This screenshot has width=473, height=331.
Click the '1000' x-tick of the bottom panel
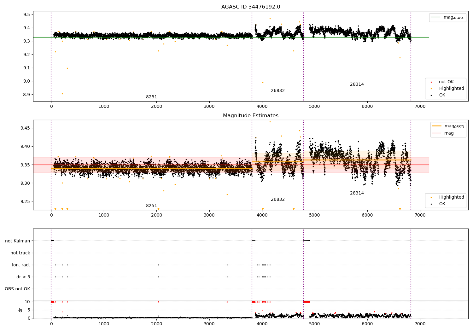(x=104, y=324)
